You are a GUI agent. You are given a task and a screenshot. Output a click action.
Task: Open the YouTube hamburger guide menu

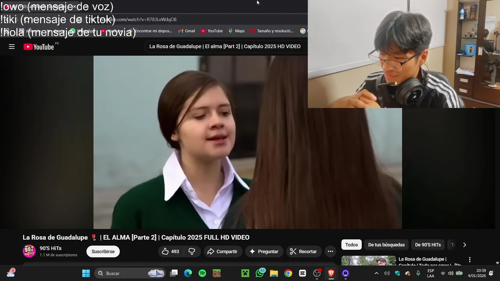tap(12, 47)
